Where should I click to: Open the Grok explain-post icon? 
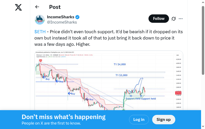point(173,19)
